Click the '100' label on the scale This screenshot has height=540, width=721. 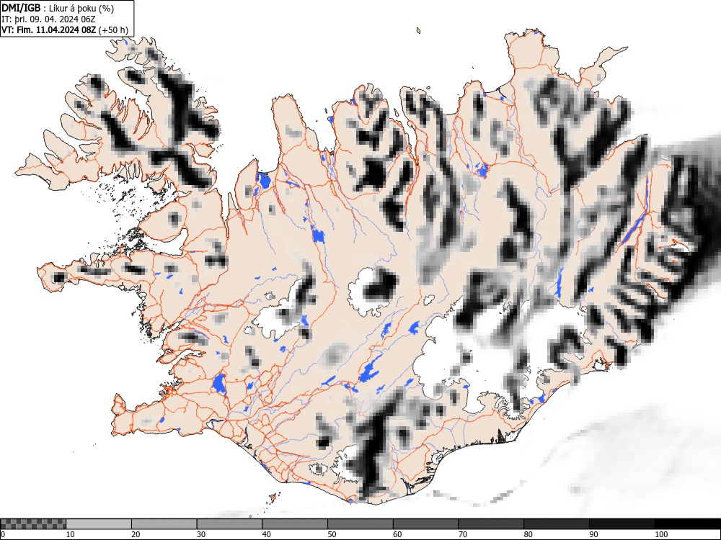tap(660, 534)
